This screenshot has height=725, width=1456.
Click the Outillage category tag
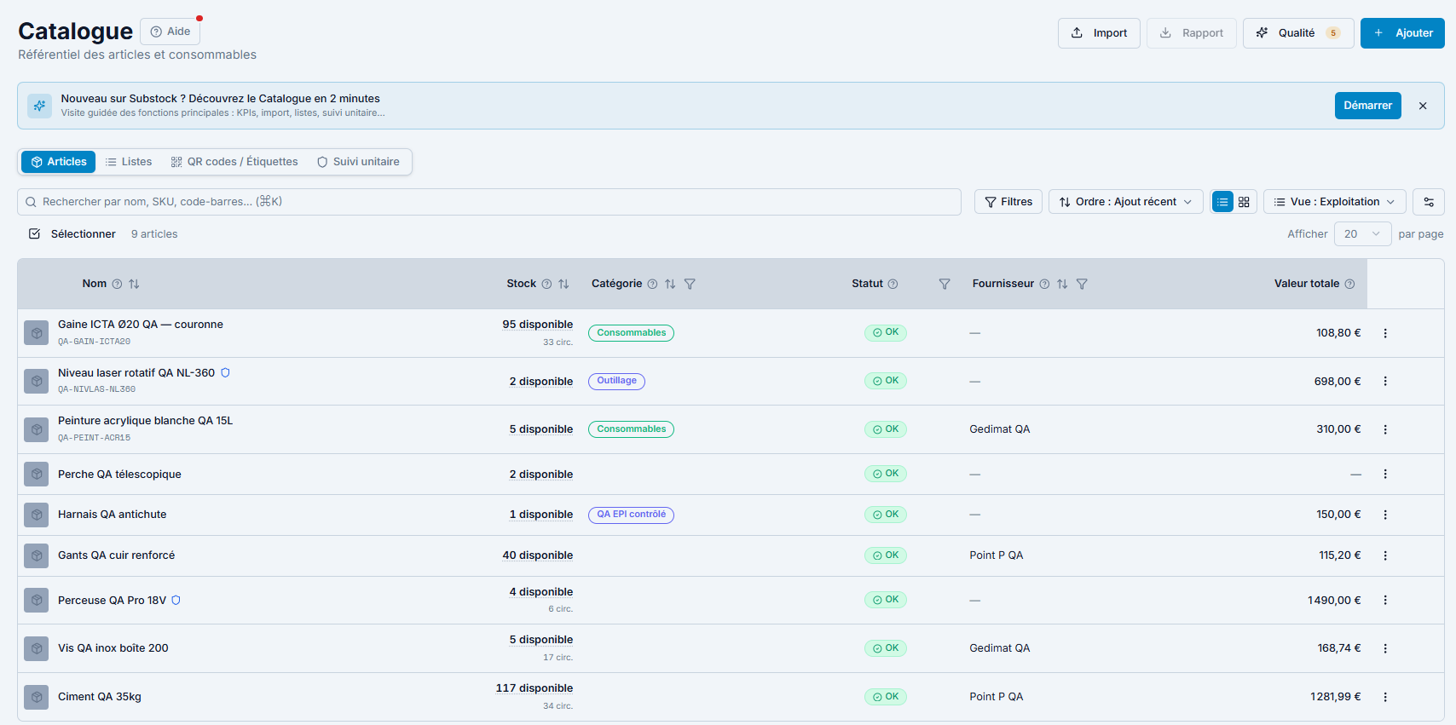[616, 381]
